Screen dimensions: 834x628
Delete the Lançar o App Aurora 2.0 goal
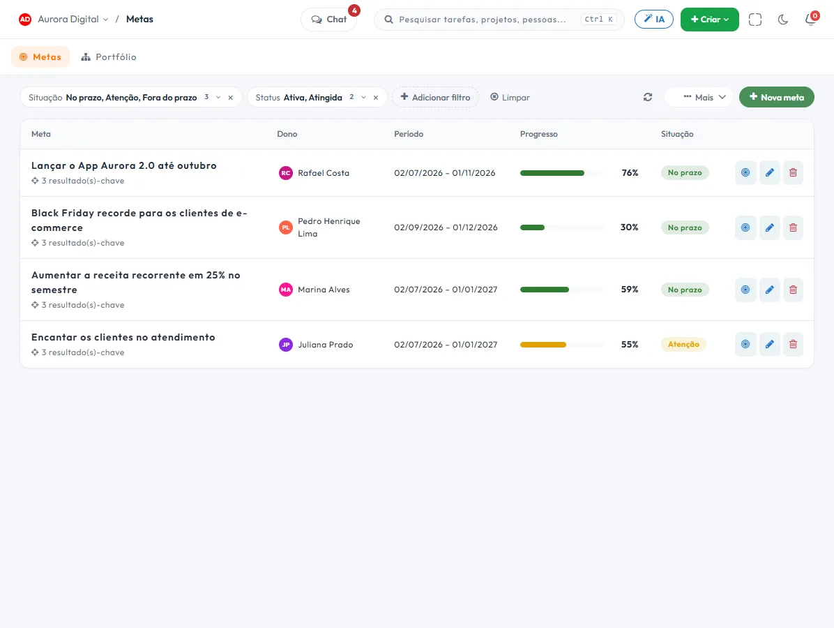point(793,172)
